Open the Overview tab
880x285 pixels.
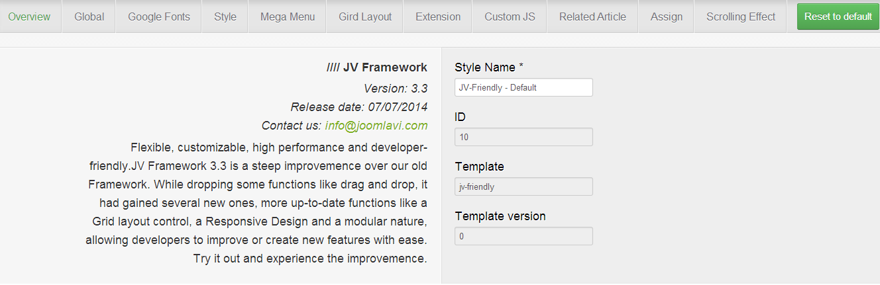click(30, 17)
